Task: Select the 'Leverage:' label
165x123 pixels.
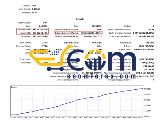Action: pyautogui.click(x=26, y=13)
